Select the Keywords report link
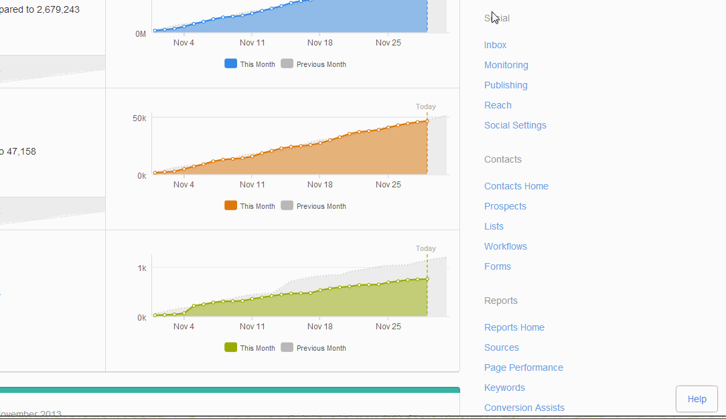 coord(504,388)
